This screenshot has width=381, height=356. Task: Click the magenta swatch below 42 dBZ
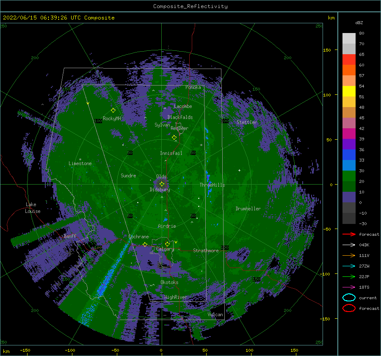tap(349, 133)
